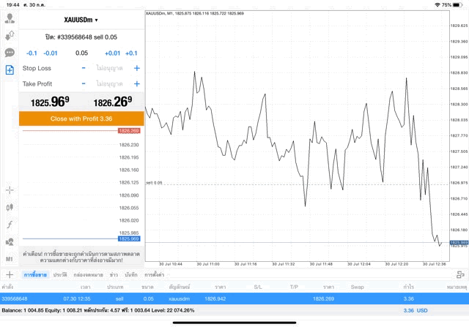Screen dimensions: 469x327
Task: Select order row 339568648
Action: pos(234,298)
